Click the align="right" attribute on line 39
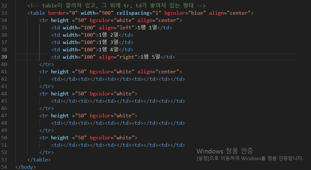Image resolution: width=311 pixels, height=170 pixels. pyautogui.click(x=118, y=57)
